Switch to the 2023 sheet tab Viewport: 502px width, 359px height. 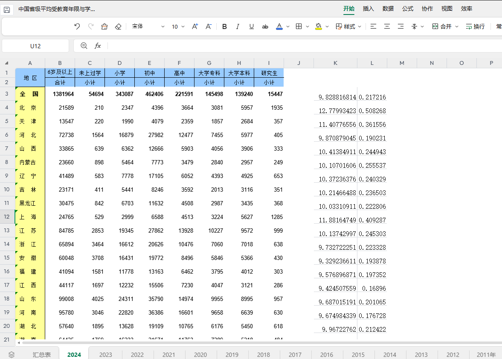106,354
